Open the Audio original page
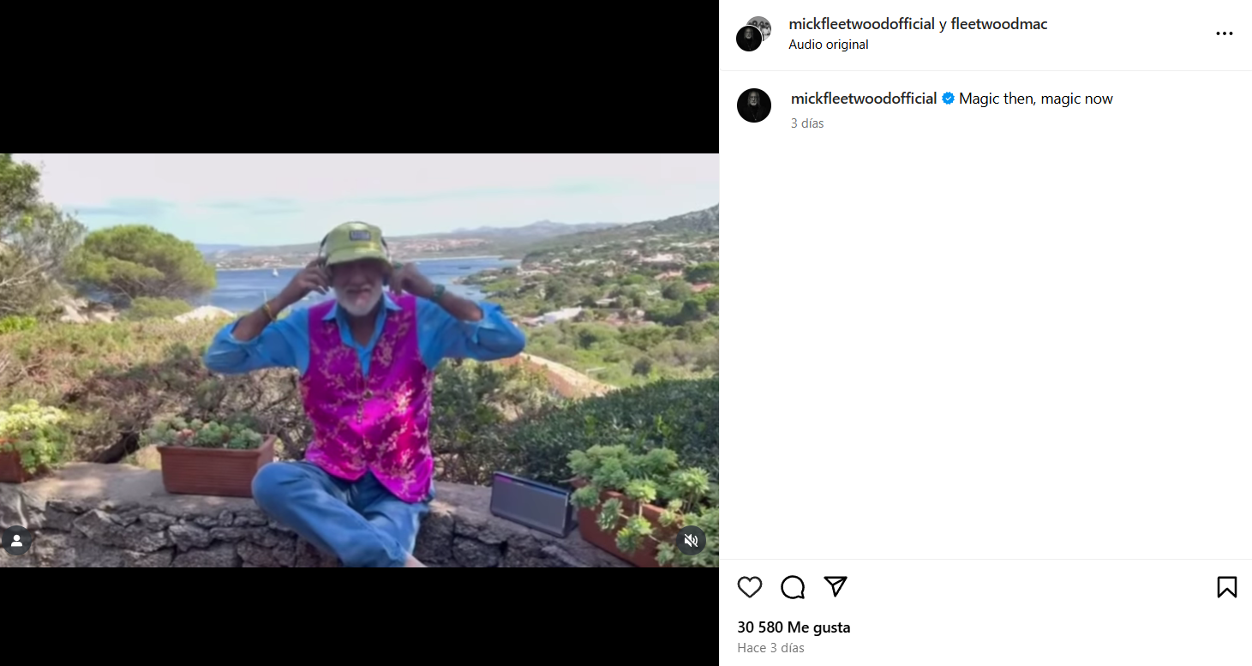The image size is (1252, 666). pyautogui.click(x=829, y=45)
